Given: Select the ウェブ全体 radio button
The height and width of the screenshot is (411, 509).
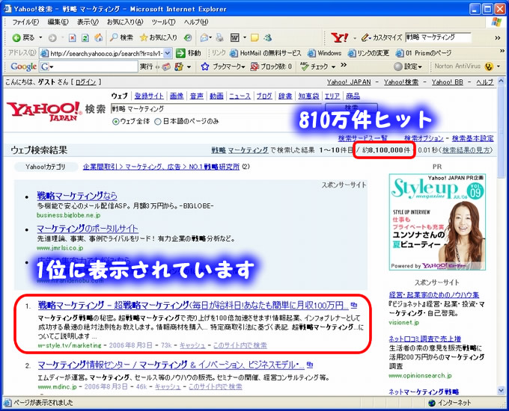Looking at the screenshot, I should 115,122.
